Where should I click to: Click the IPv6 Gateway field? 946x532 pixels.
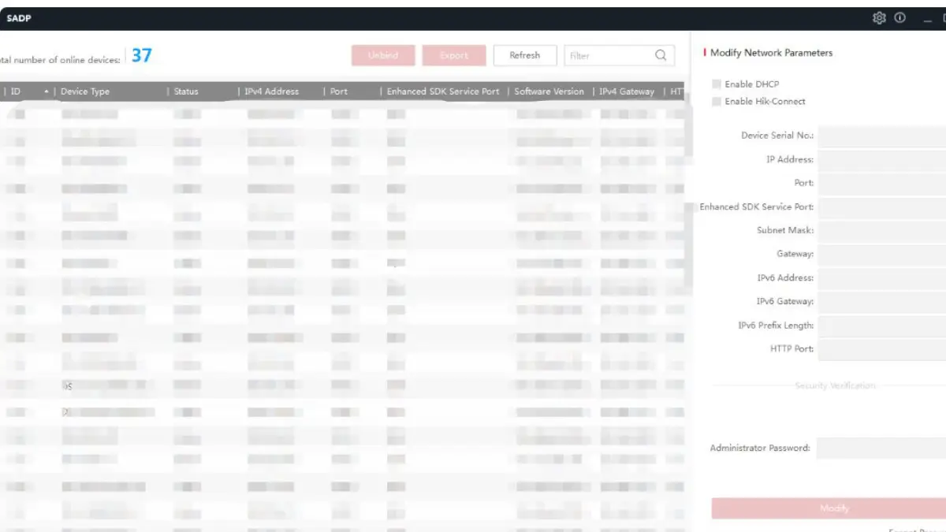(881, 301)
